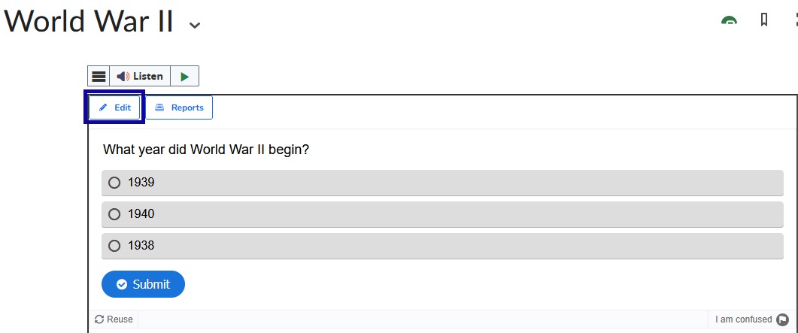Click the Listen speaker icon

pos(123,76)
